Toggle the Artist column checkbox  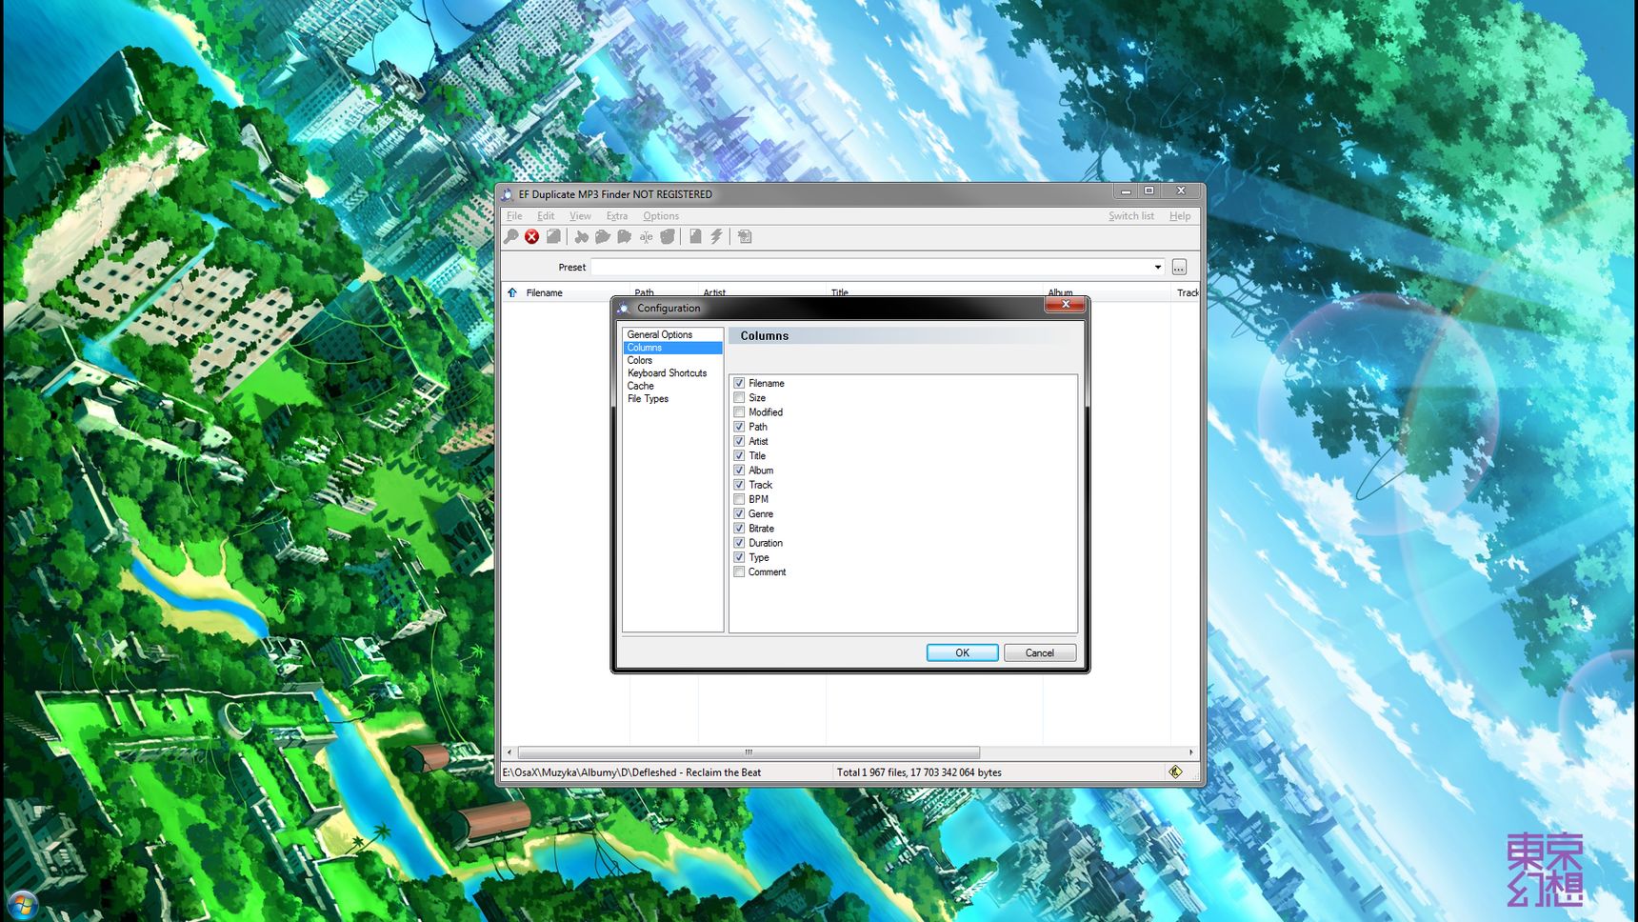739,441
